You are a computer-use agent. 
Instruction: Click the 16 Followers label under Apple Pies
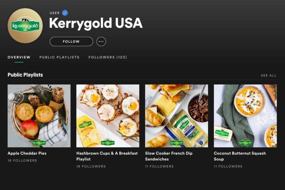pyautogui.click(x=22, y=160)
